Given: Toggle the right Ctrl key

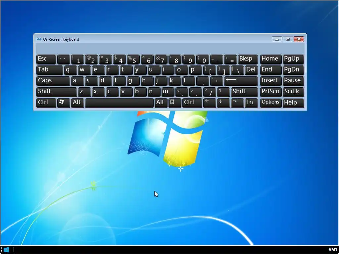Looking at the screenshot, I should tap(192, 103).
